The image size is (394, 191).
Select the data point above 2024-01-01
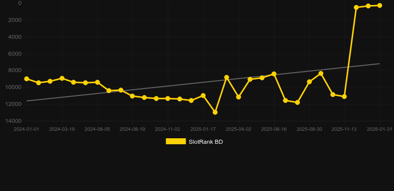[x=26, y=79]
